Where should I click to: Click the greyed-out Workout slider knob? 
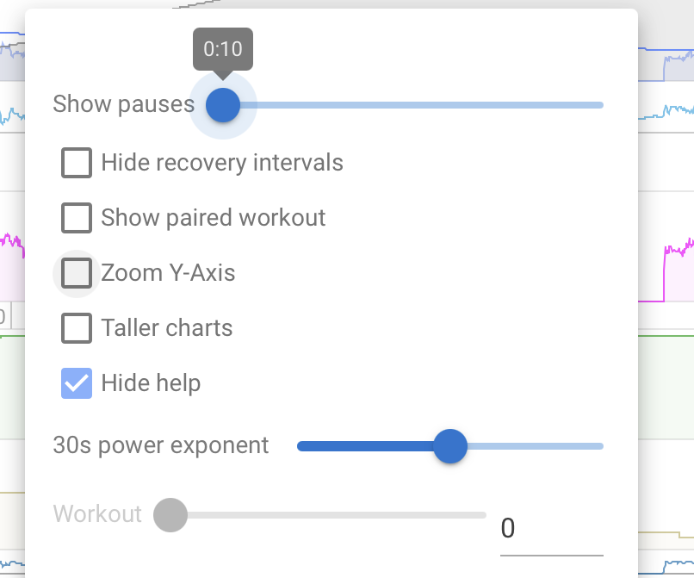point(170,515)
